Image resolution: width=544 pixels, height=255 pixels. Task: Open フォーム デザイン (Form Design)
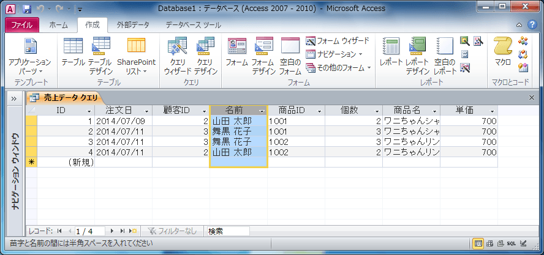(264, 56)
